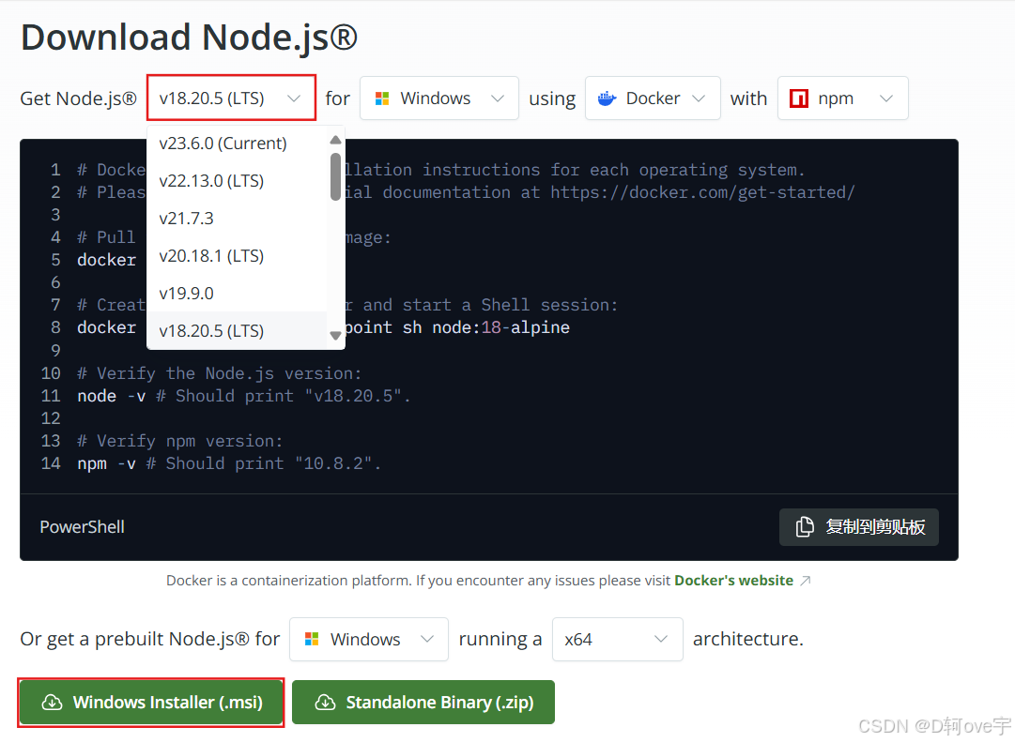
Task: Click the '# Verify the Node.js version:' comment line
Action: 220,373
